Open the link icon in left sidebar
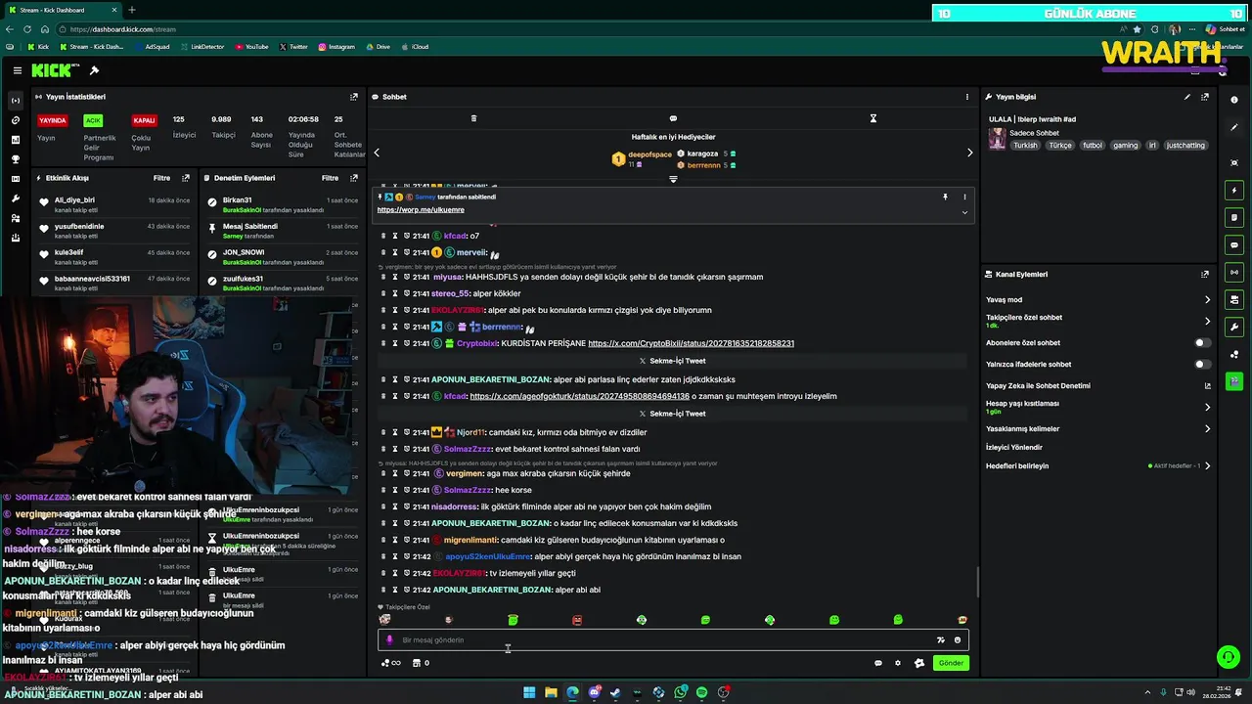 tap(15, 120)
